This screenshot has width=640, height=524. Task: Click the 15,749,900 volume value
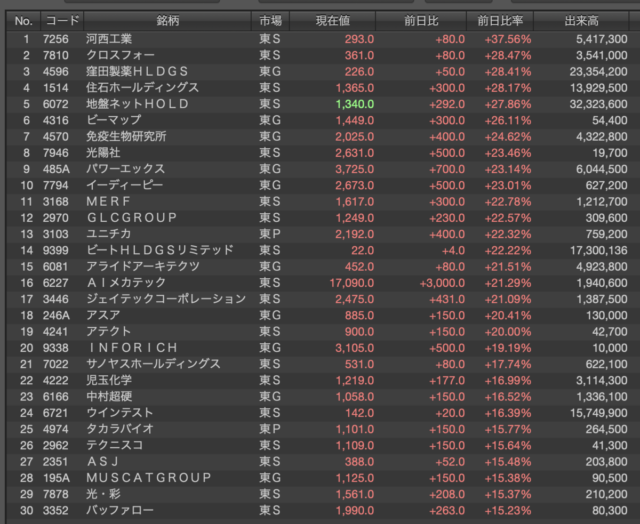(x=598, y=413)
